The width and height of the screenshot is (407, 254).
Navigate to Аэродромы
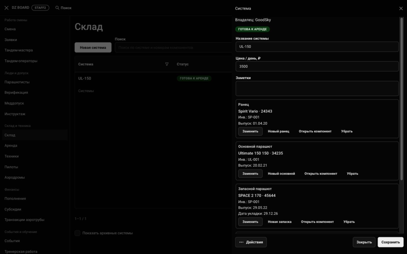click(x=15, y=178)
